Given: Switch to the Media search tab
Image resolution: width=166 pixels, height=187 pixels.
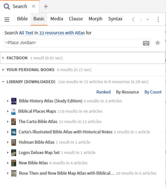Looking at the screenshot, I should 57,19.
